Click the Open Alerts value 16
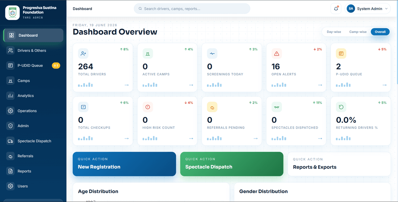The image size is (398, 202). (276, 66)
